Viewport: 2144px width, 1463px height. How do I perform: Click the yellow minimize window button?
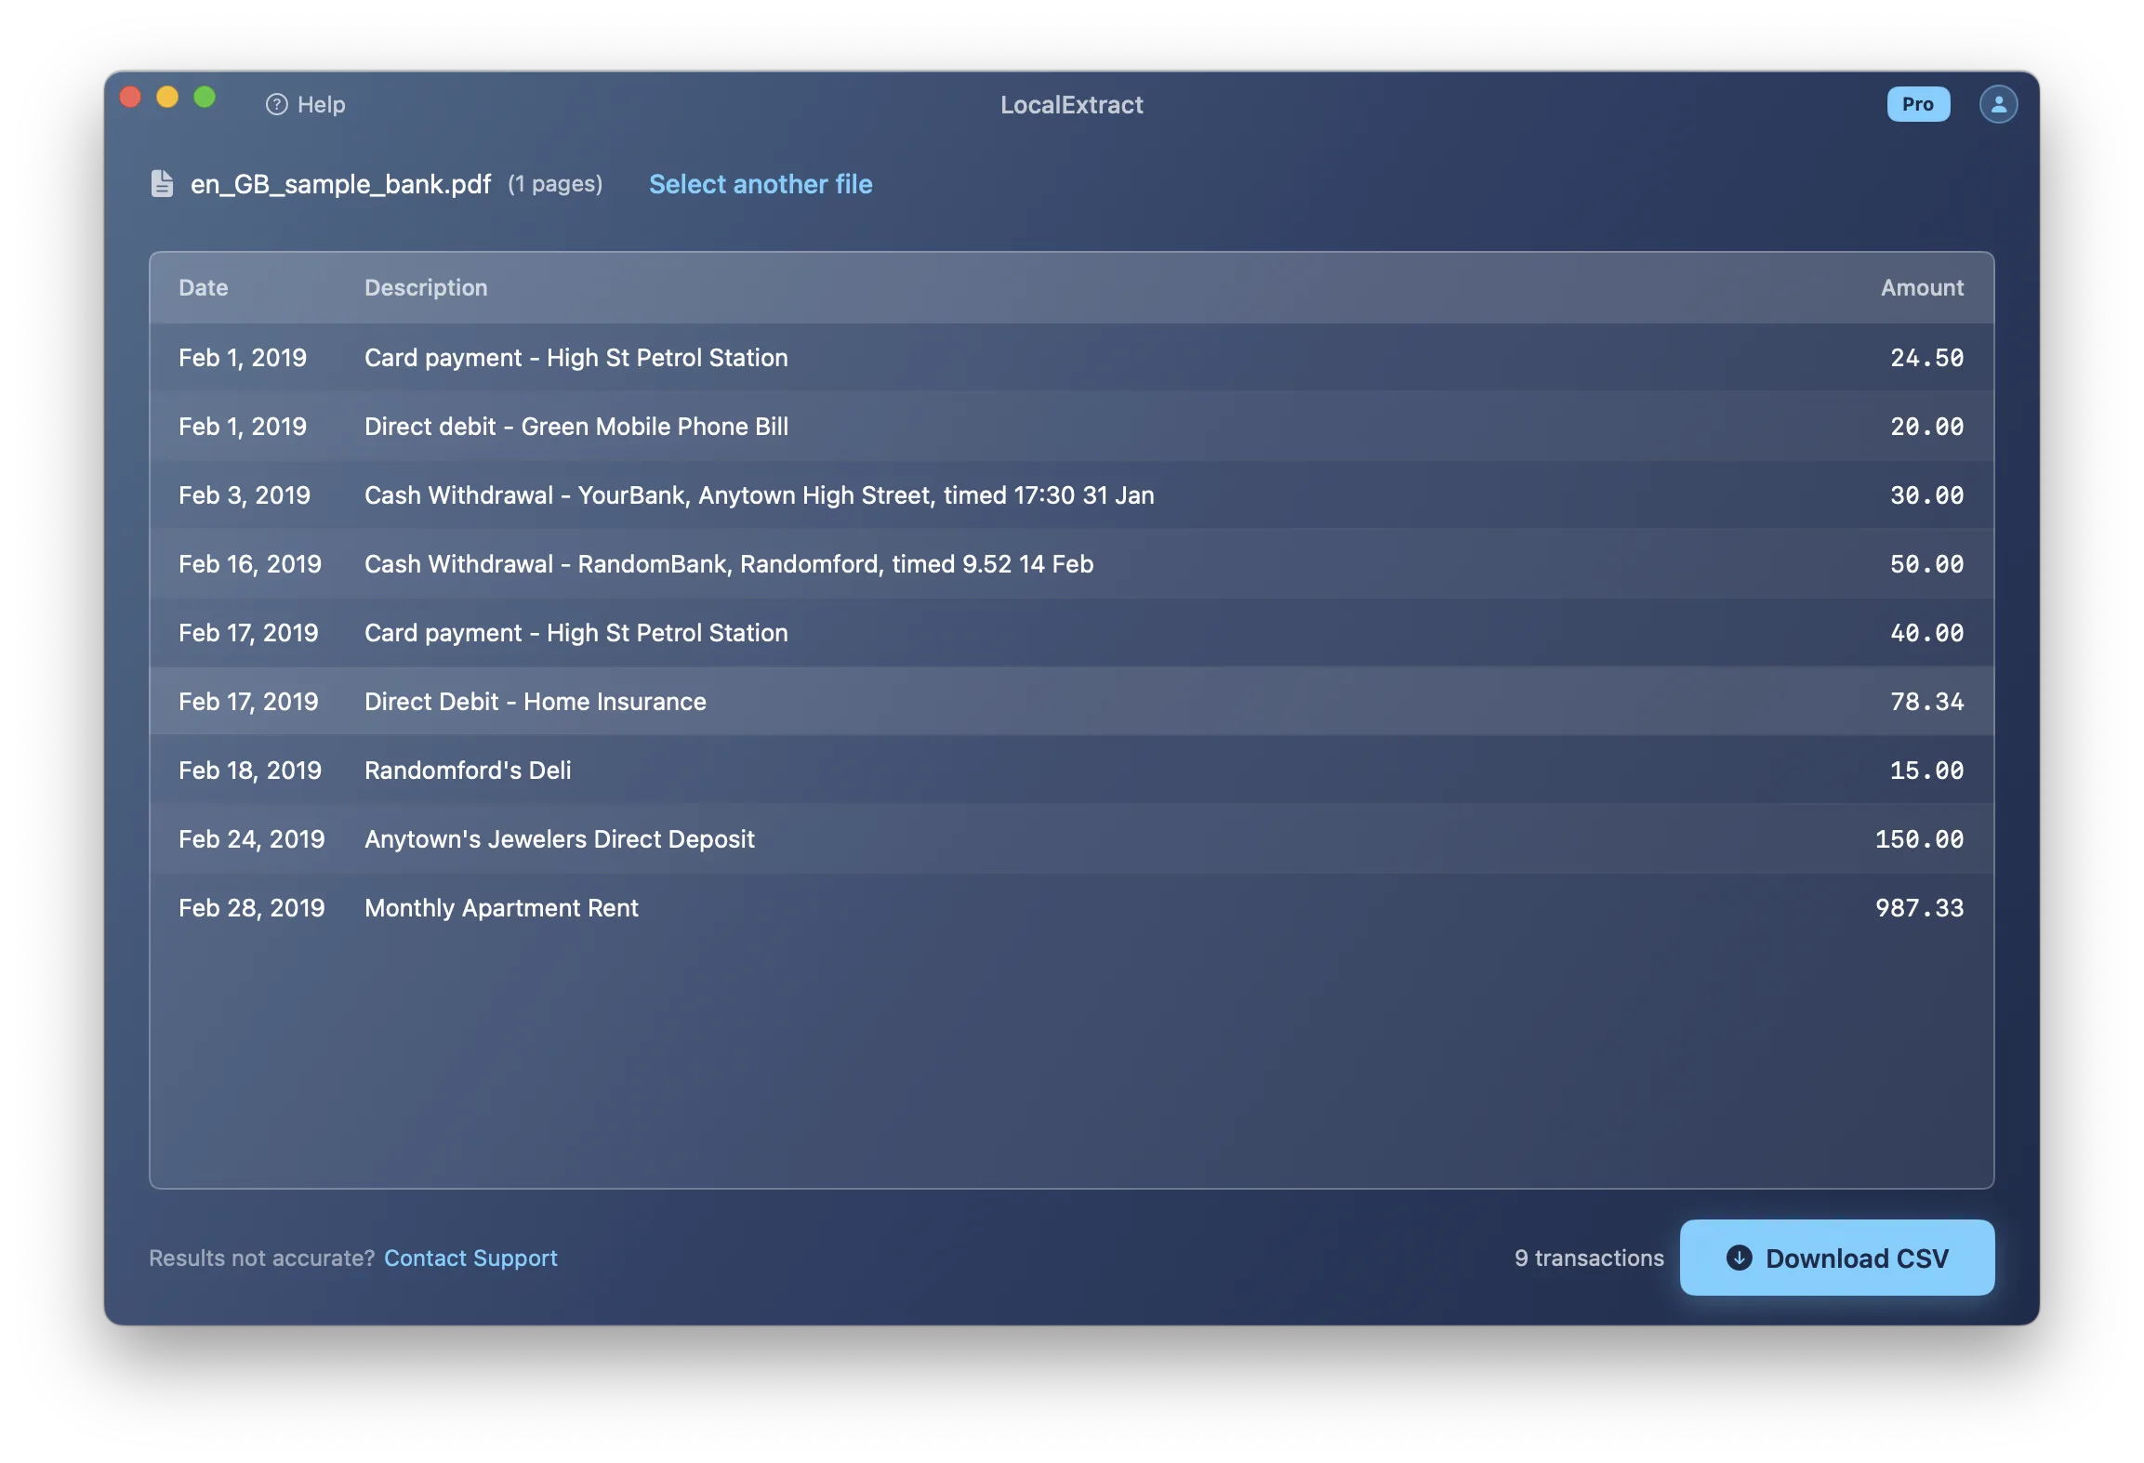click(x=167, y=98)
